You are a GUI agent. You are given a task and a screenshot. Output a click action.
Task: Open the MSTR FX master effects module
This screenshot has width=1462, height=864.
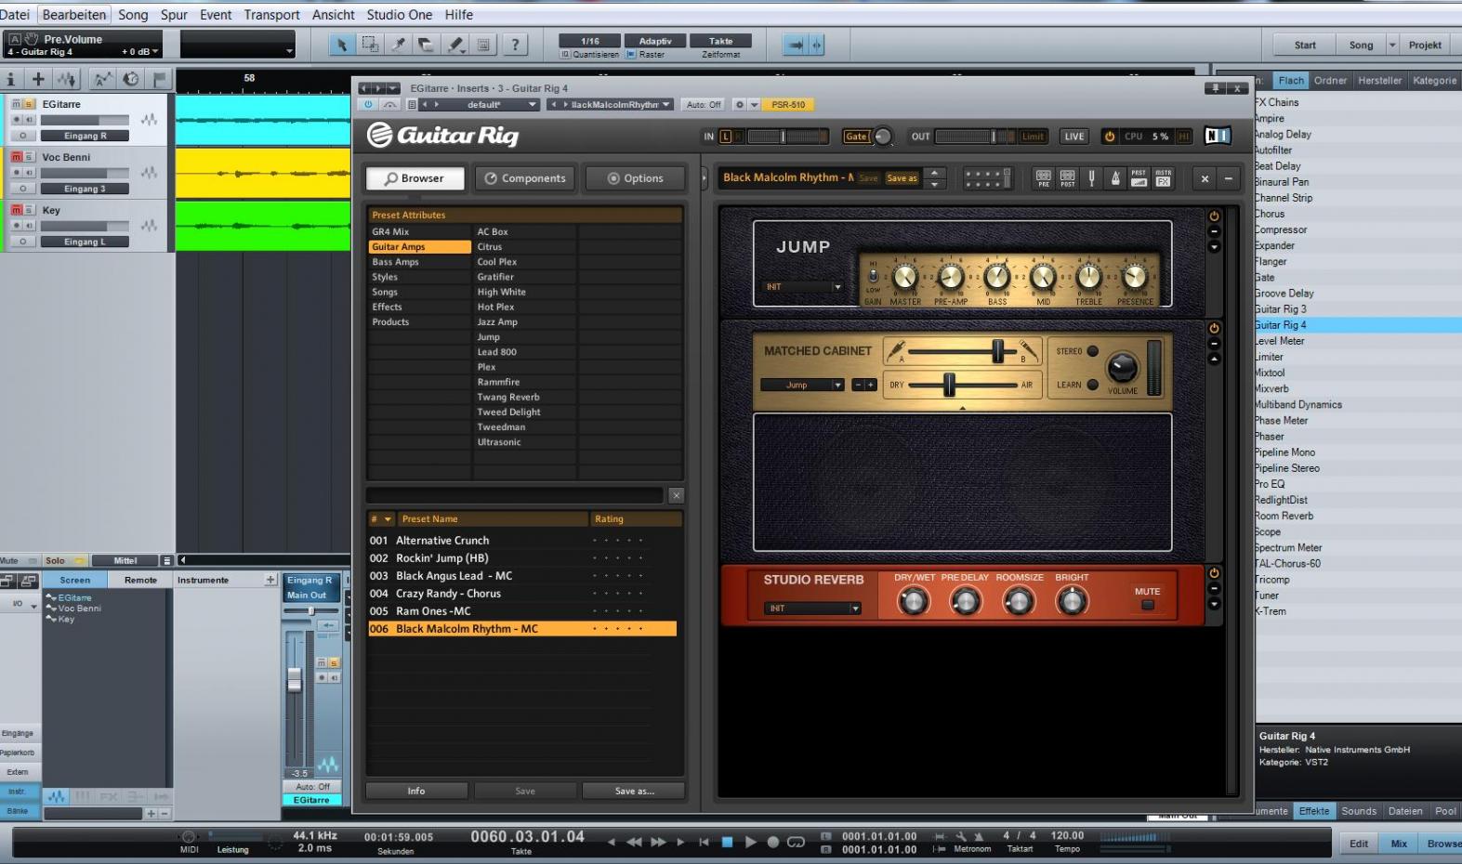coord(1163,178)
